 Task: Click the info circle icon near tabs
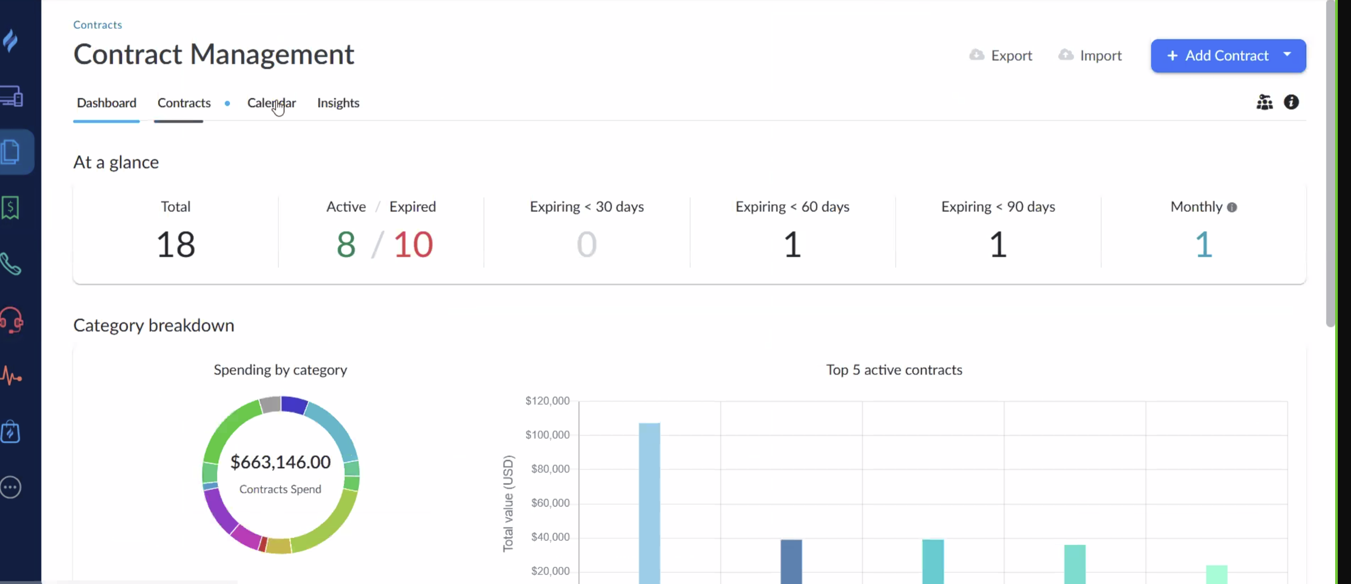click(1291, 102)
